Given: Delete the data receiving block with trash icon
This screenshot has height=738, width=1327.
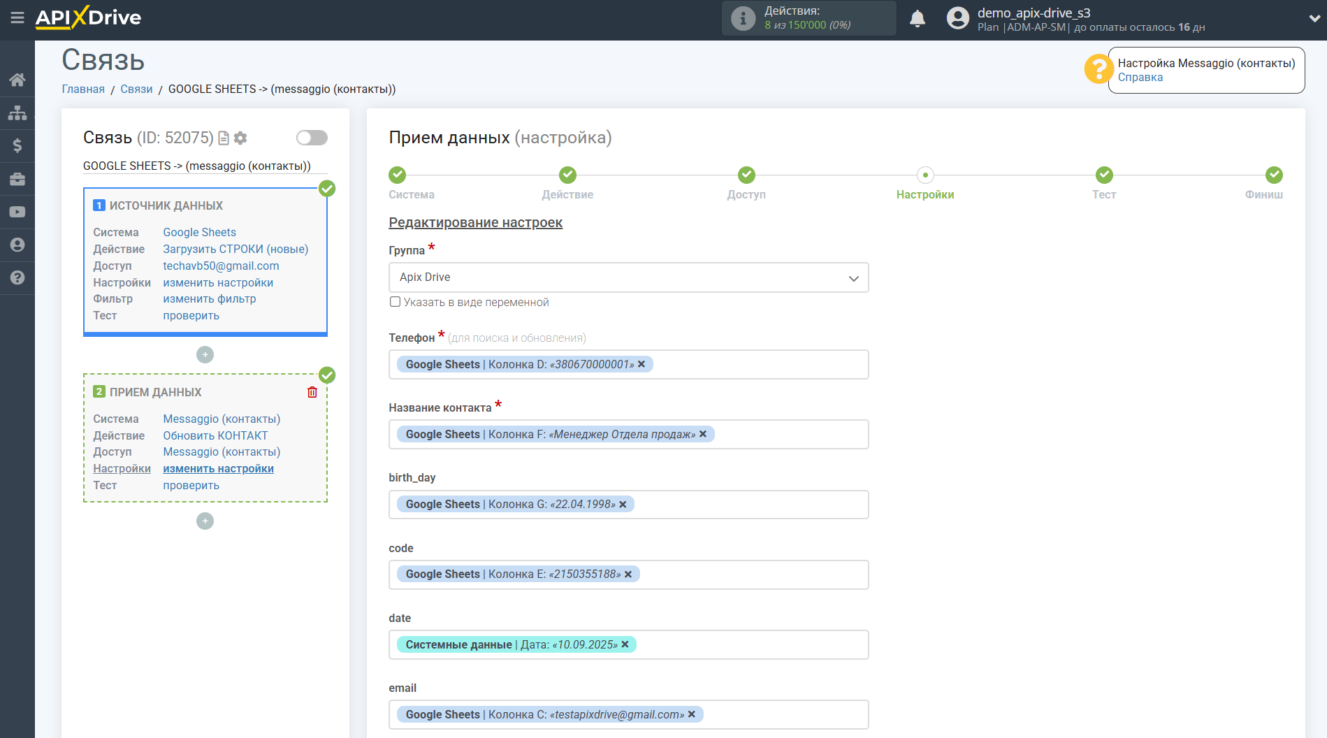Looking at the screenshot, I should tap(312, 392).
